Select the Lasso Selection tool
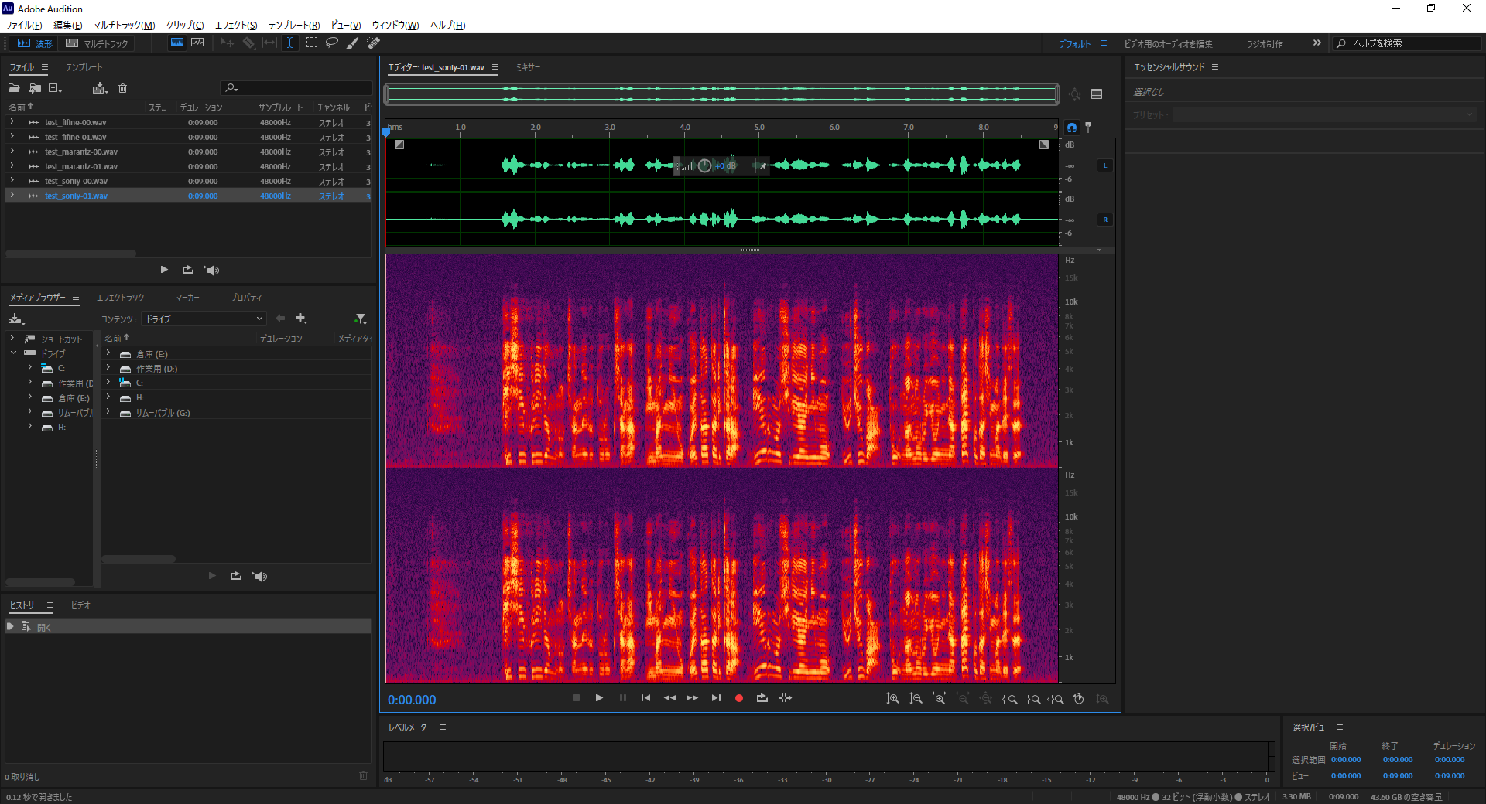This screenshot has height=804, width=1486. pos(332,43)
